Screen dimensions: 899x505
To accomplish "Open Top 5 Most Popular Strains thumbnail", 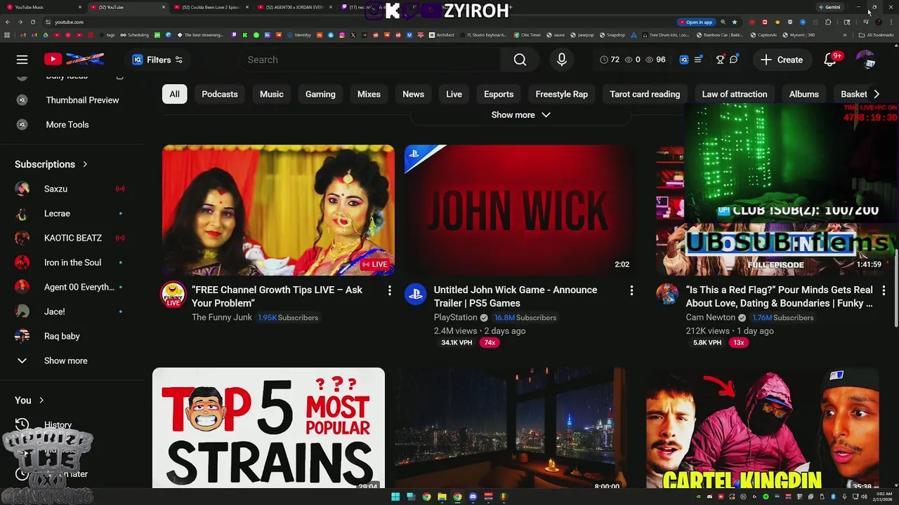I will coord(268,428).
